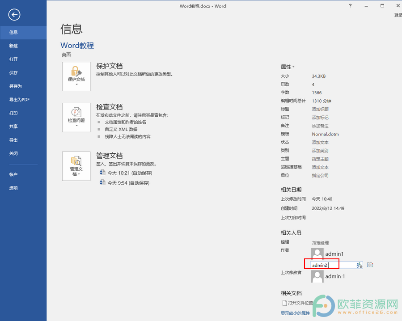Click 添加标题 to add a title
Screen dimensions: 402x321
point(320,109)
